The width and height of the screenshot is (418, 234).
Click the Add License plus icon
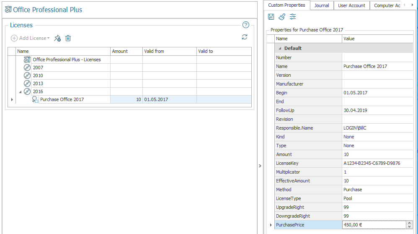click(14, 38)
